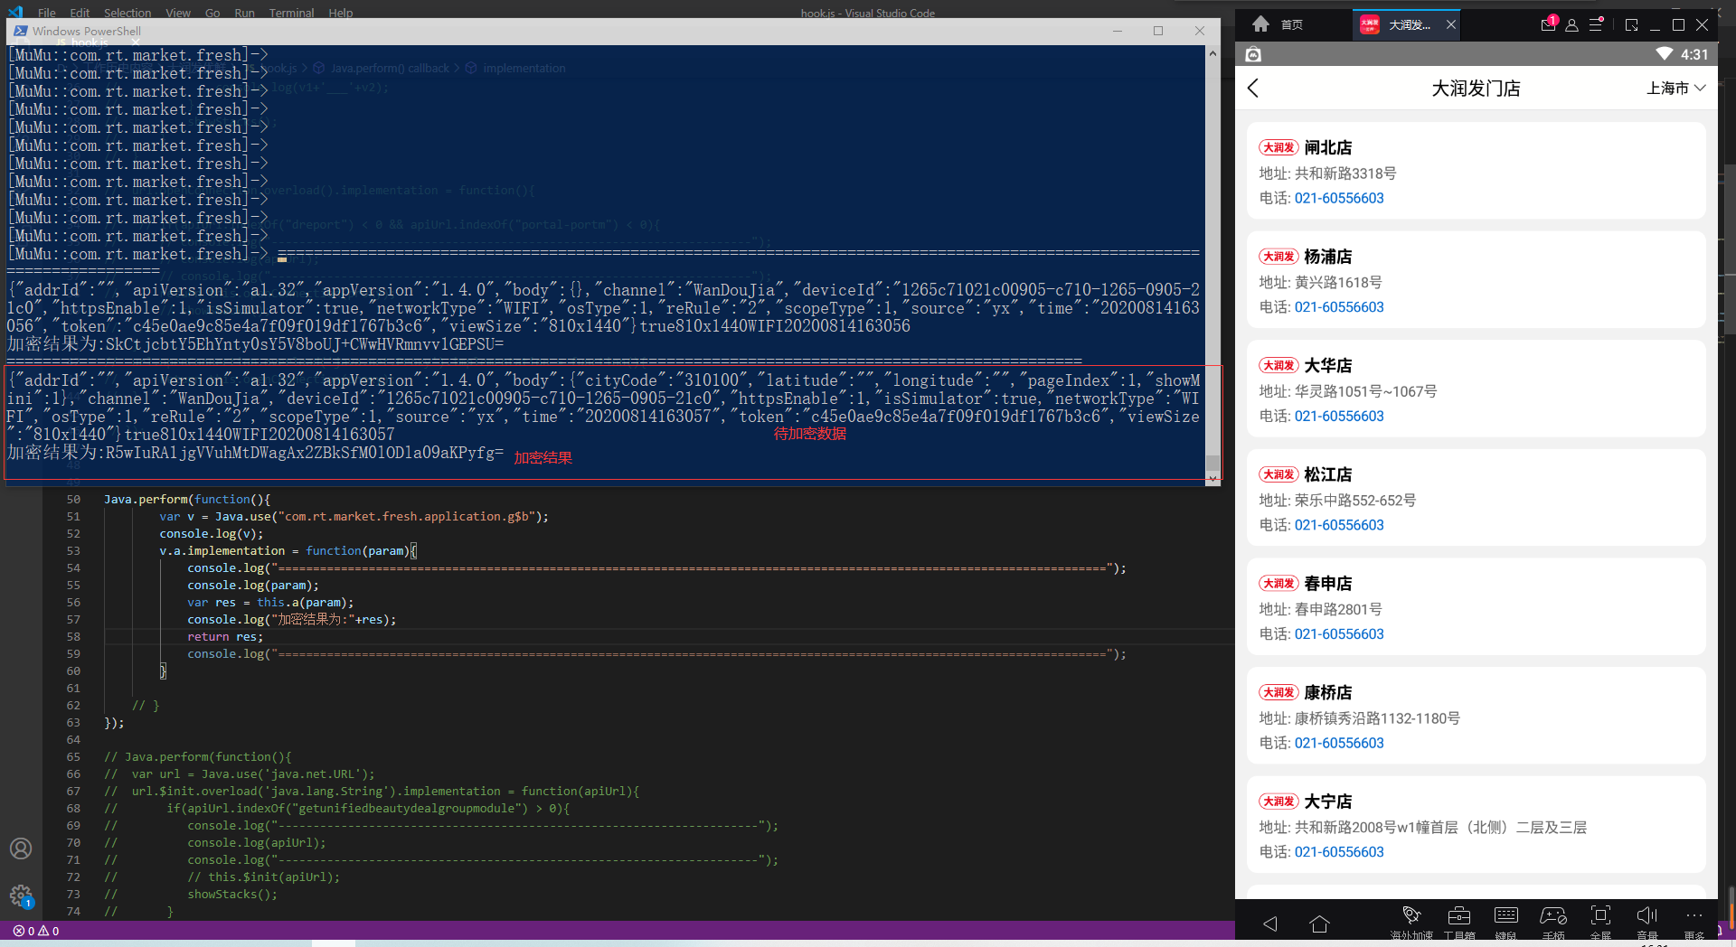Open the 键鼠 keyboard mapping tool
Screen dimensions: 1736x947
1506,923
